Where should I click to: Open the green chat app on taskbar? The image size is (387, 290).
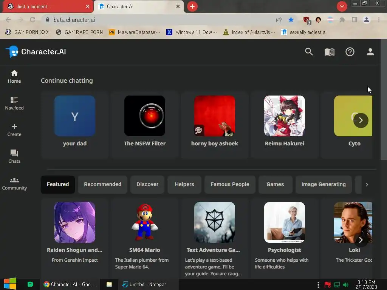point(30,284)
